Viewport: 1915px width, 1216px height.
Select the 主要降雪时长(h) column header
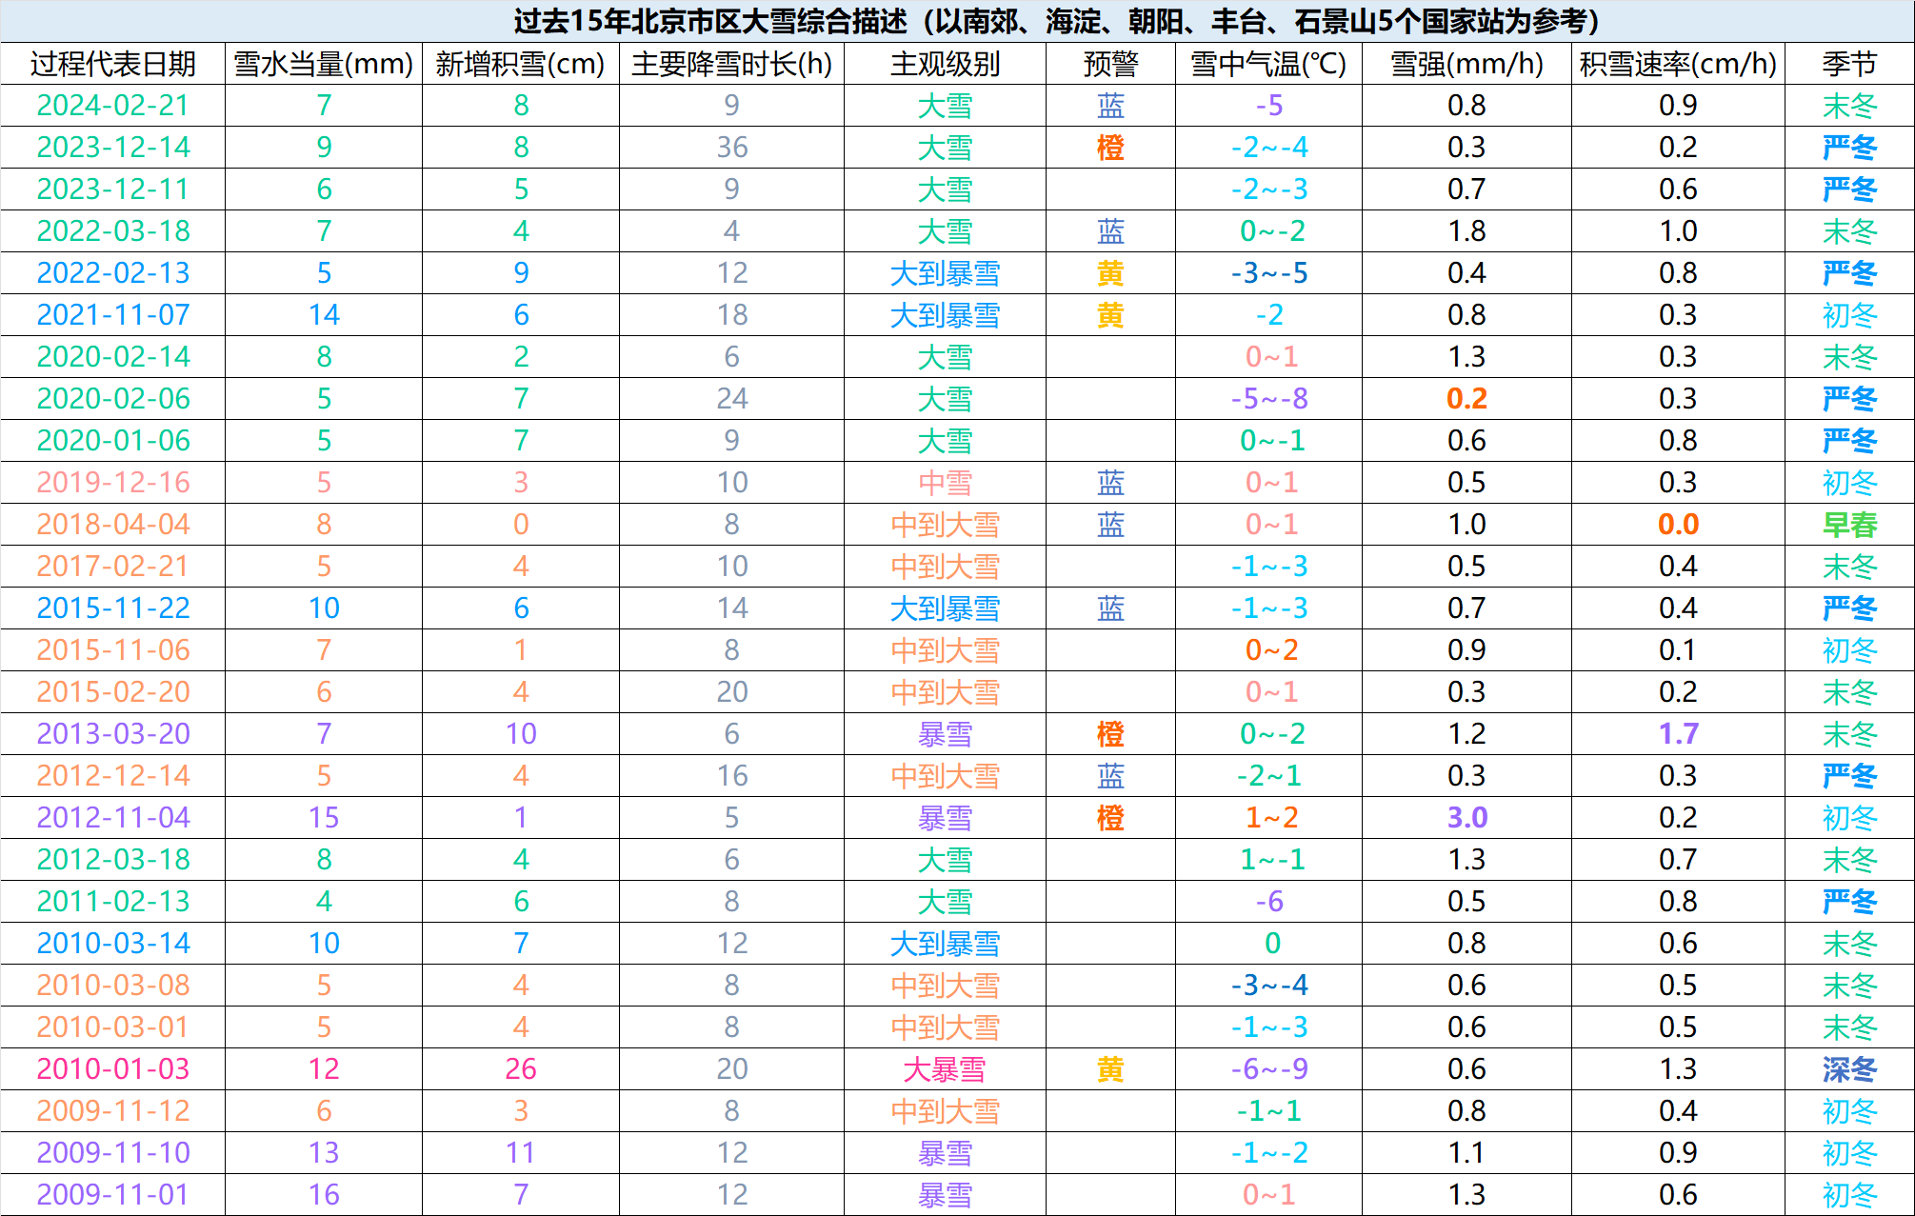pyautogui.click(x=731, y=64)
